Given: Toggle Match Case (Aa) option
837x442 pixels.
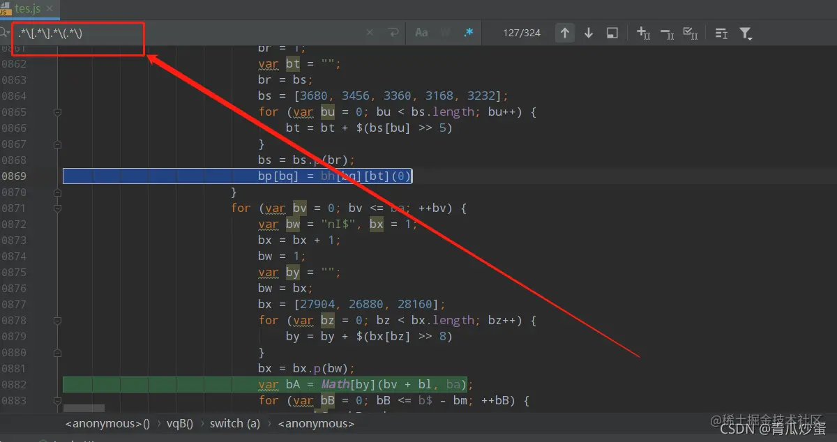Looking at the screenshot, I should coord(421,33).
